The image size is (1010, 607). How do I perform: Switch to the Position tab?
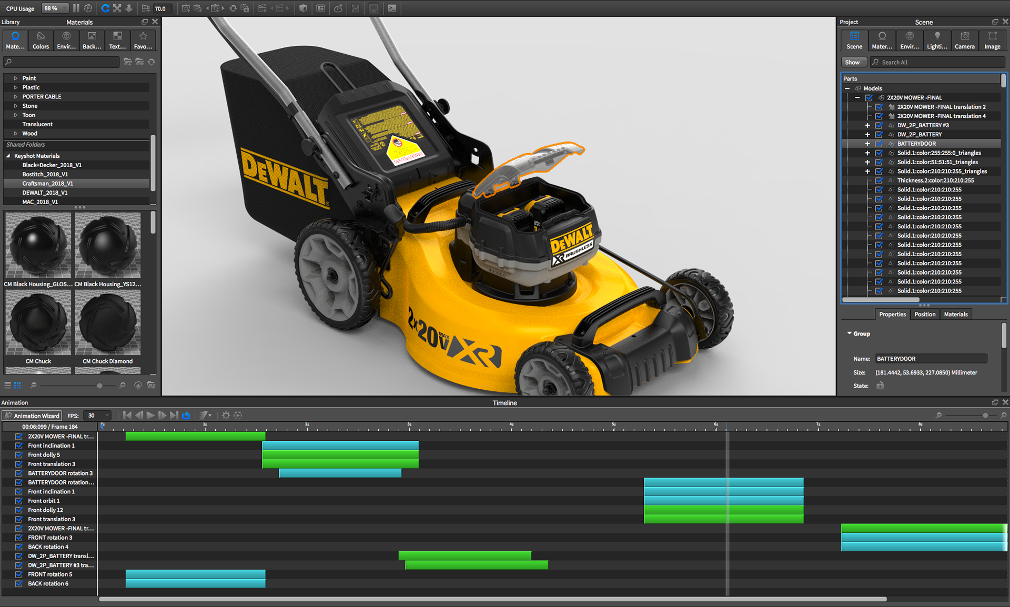925,315
